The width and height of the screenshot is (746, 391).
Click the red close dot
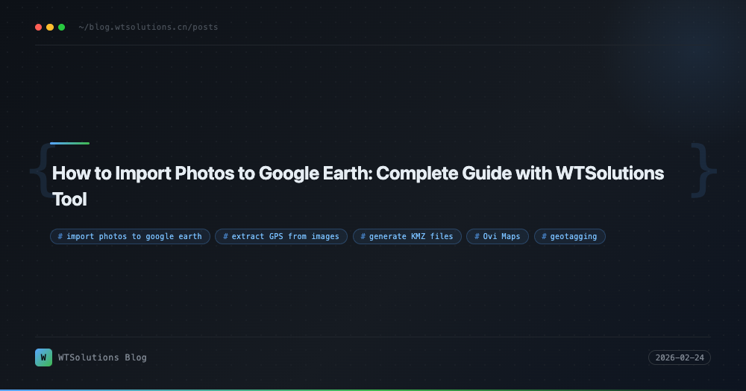click(39, 27)
